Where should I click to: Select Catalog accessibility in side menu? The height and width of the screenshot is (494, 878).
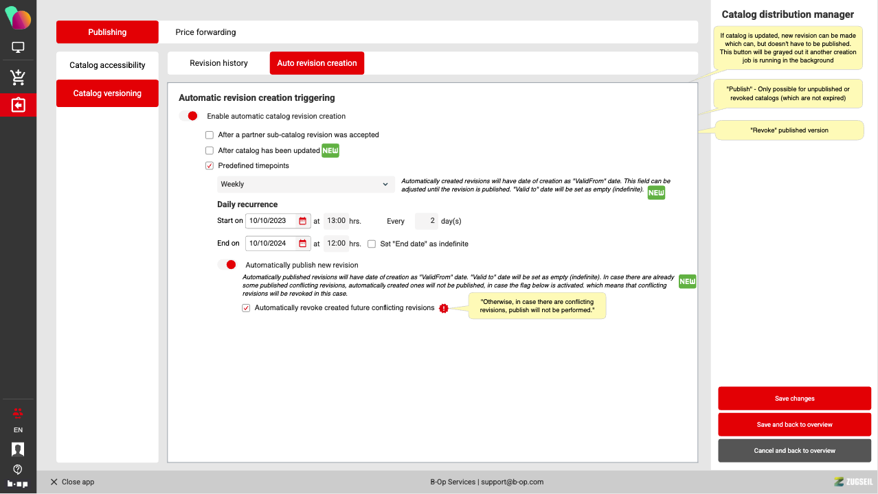tap(107, 65)
